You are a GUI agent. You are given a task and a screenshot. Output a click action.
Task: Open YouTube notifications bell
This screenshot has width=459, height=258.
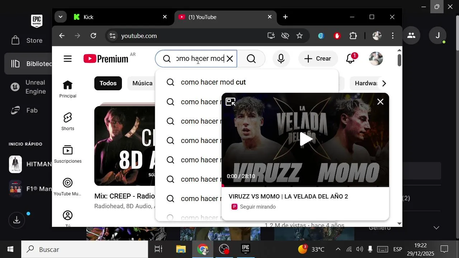click(351, 59)
